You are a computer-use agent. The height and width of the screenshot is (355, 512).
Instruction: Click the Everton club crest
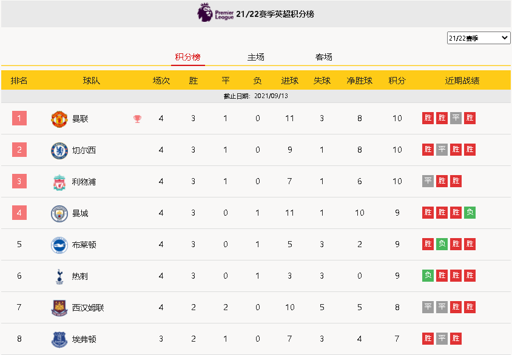tap(59, 339)
